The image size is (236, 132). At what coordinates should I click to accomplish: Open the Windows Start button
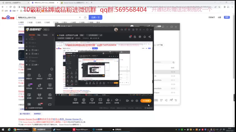pos(3,130)
